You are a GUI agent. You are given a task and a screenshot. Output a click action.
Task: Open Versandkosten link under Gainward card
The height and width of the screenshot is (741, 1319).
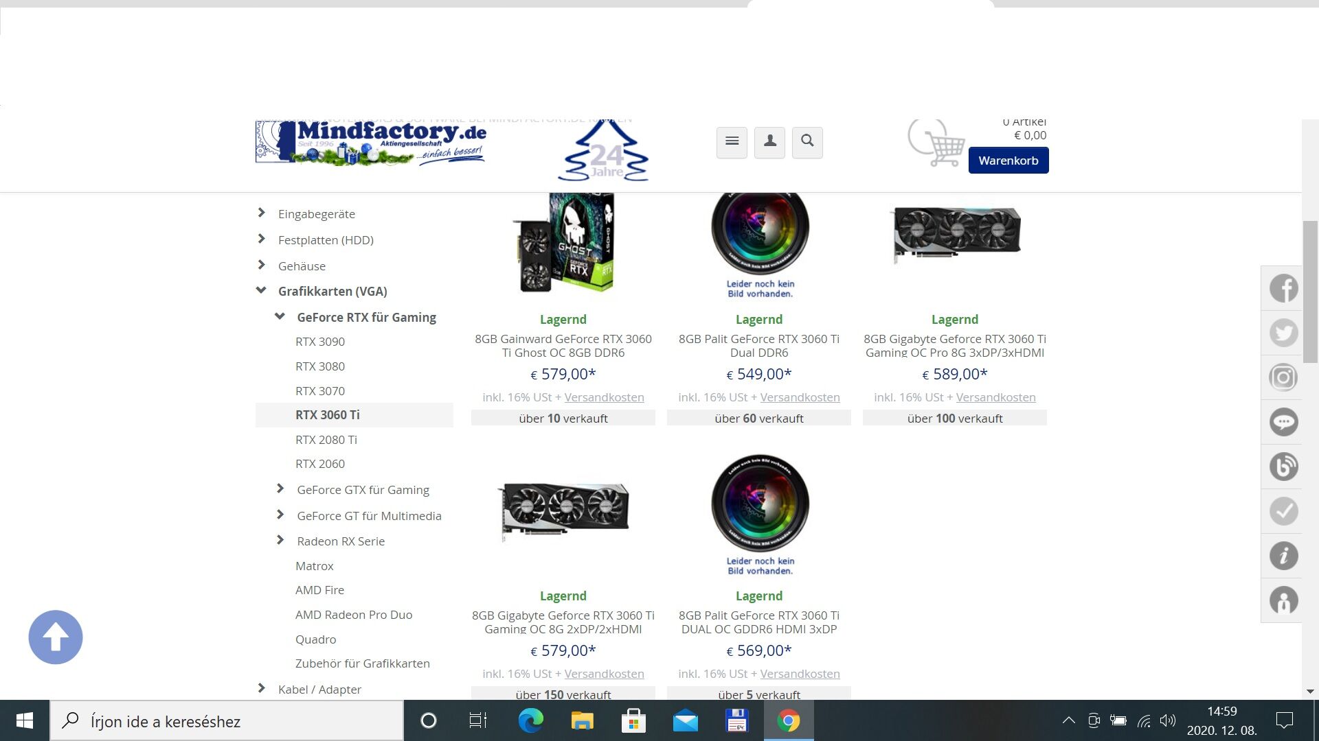pyautogui.click(x=604, y=397)
